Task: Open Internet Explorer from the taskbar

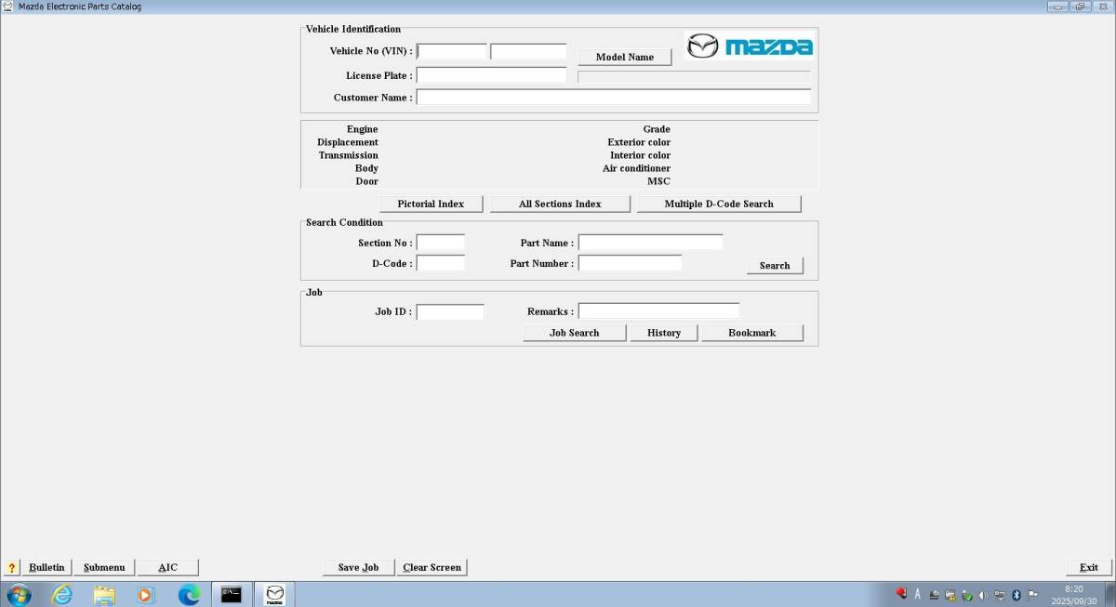Action: point(62,594)
